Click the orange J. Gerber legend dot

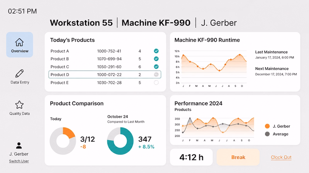click(267, 126)
